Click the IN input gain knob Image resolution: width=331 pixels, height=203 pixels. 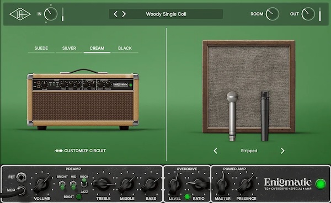[51, 14]
